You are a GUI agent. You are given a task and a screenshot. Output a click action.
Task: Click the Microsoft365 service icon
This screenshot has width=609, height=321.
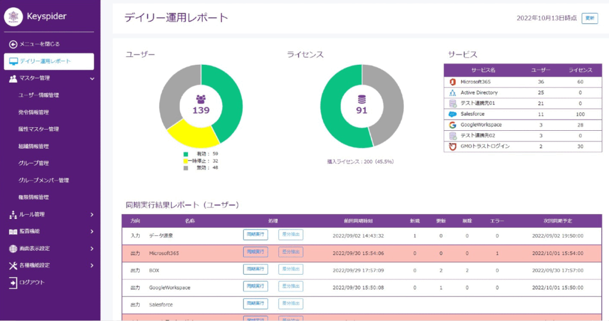pyautogui.click(x=453, y=81)
